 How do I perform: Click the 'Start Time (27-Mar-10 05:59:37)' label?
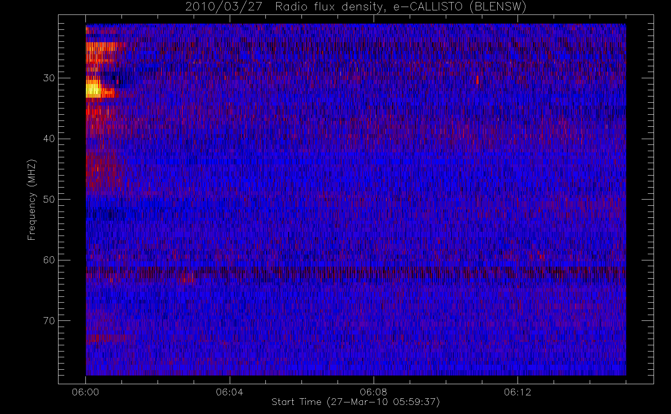click(355, 402)
